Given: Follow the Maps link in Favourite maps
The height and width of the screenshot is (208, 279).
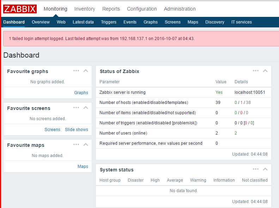Looking at the screenshot, I should click(83, 166).
